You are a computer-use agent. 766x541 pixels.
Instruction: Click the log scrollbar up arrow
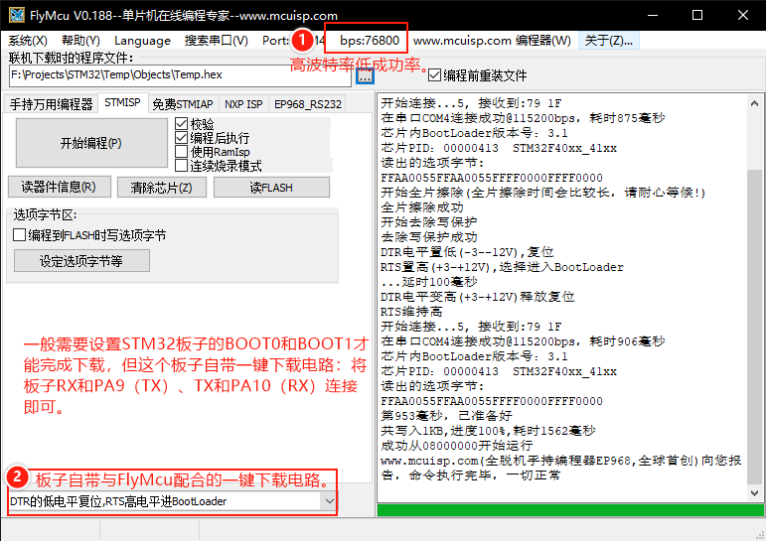[x=754, y=103]
